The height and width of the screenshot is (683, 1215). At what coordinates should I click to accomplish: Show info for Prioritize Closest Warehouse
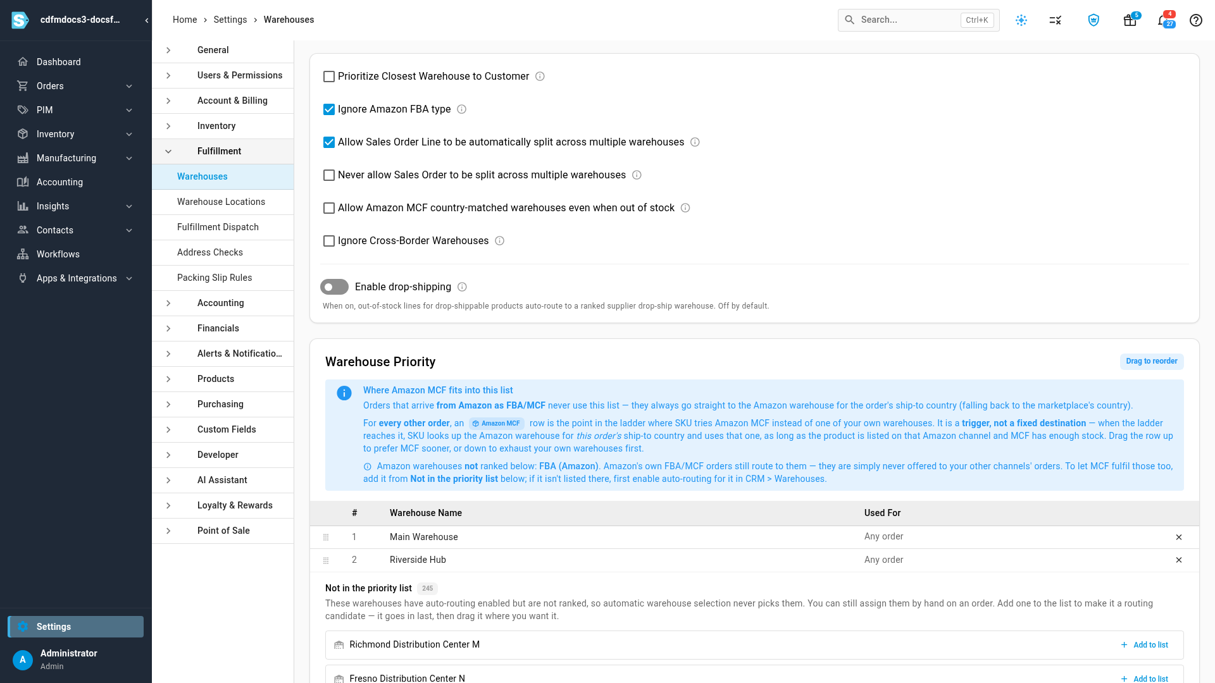point(540,77)
